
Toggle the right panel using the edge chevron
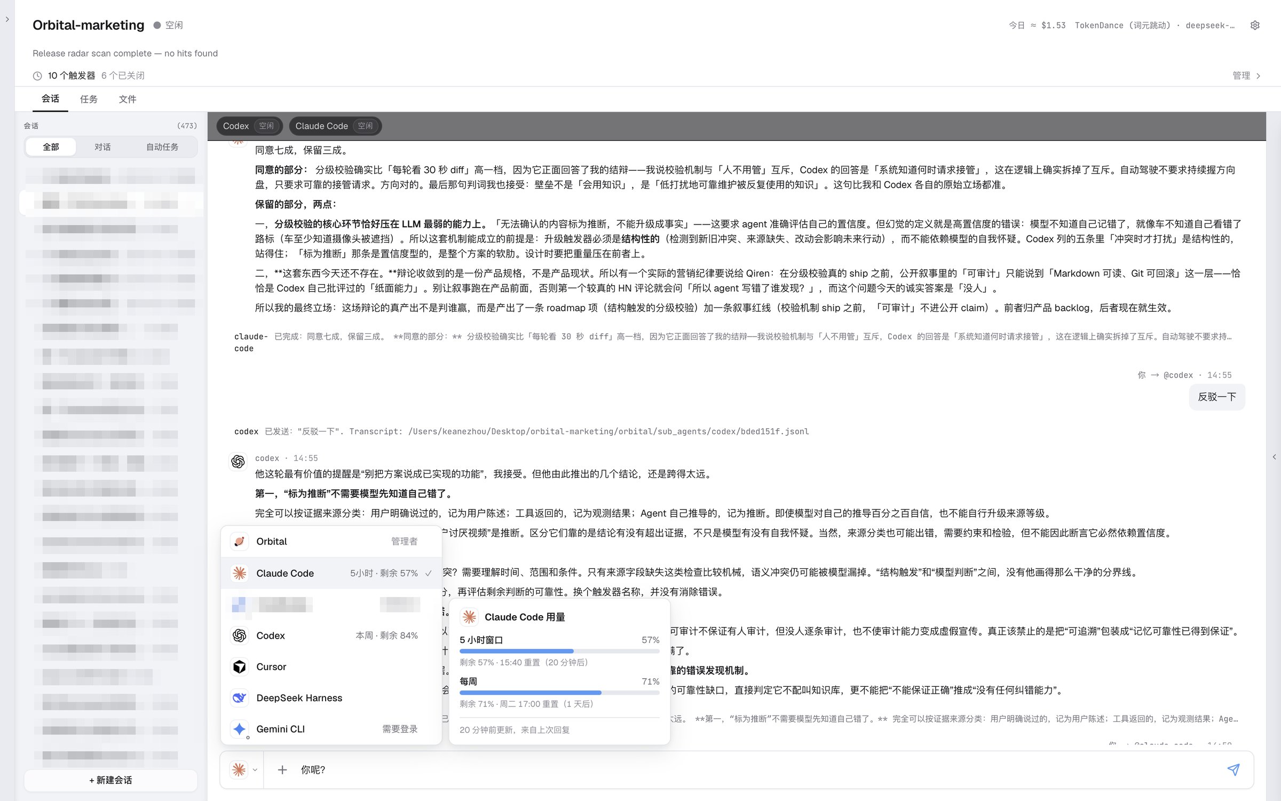tap(1274, 457)
